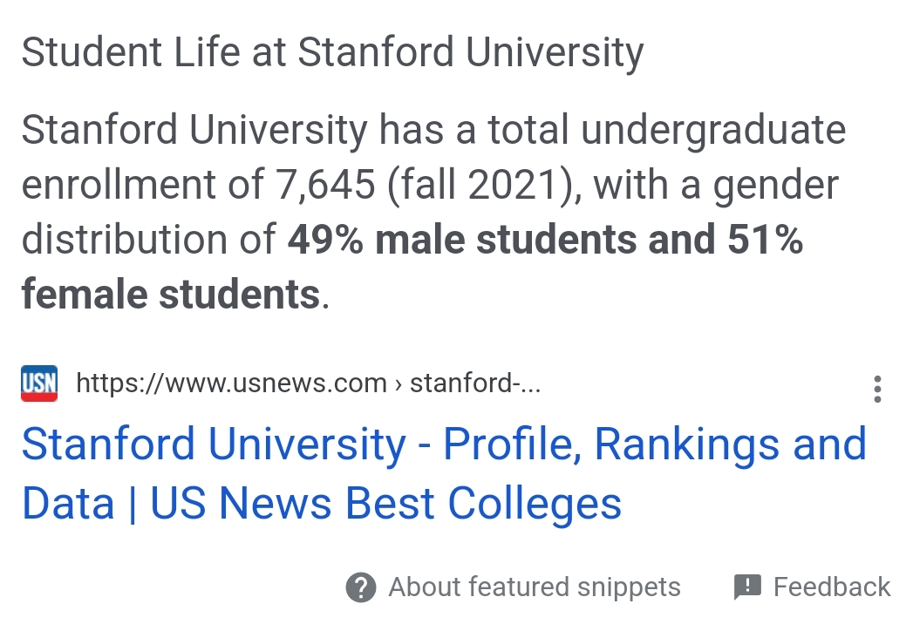
Task: Click the word undergraduate in the snippet
Action: tap(713, 130)
